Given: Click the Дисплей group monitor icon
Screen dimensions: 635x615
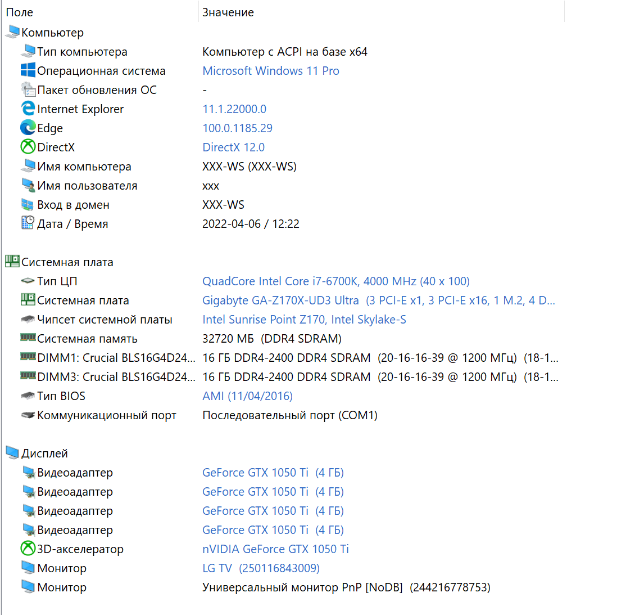Looking at the screenshot, I should click(x=12, y=453).
